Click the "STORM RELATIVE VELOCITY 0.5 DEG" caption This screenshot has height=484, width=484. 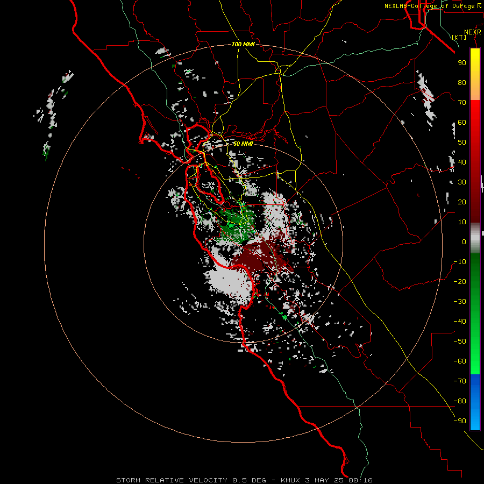(191, 480)
